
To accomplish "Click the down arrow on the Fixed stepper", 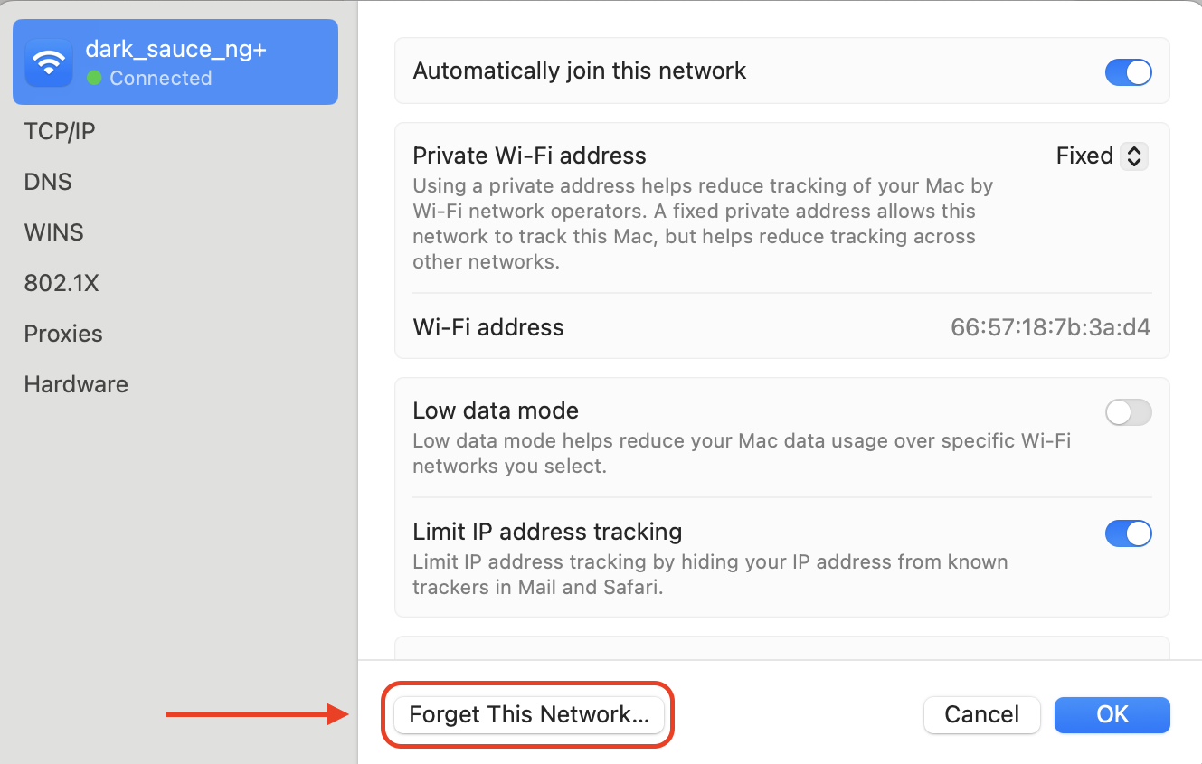I will [1134, 161].
